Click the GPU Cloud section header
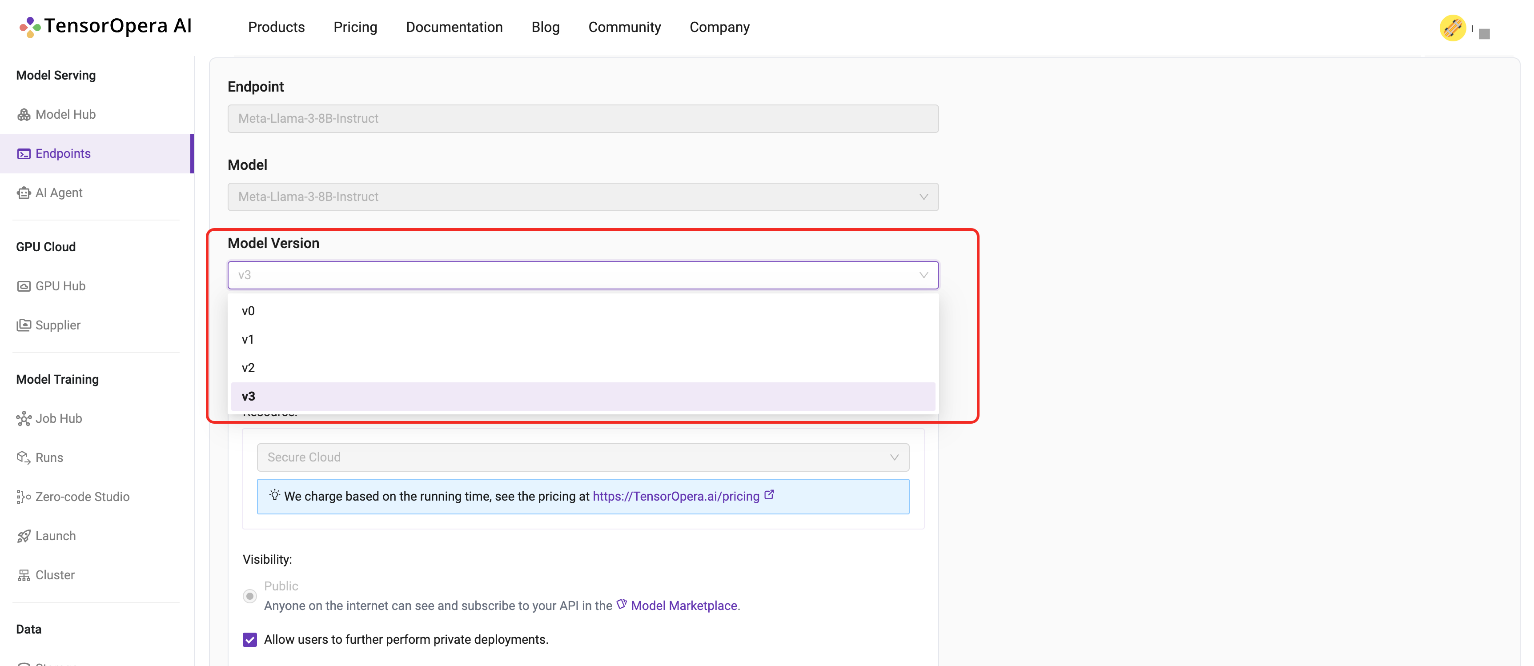Image resolution: width=1534 pixels, height=666 pixels. pos(46,247)
